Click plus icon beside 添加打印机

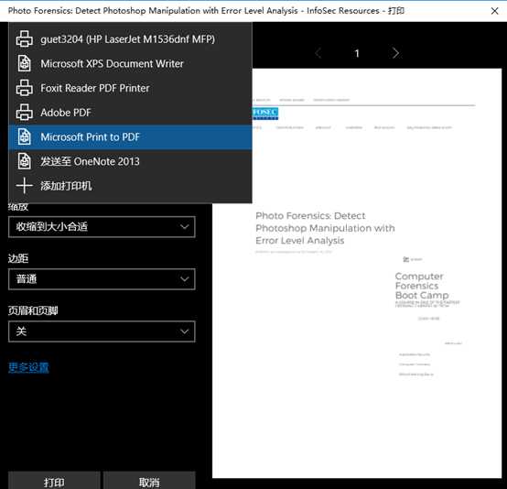24,186
